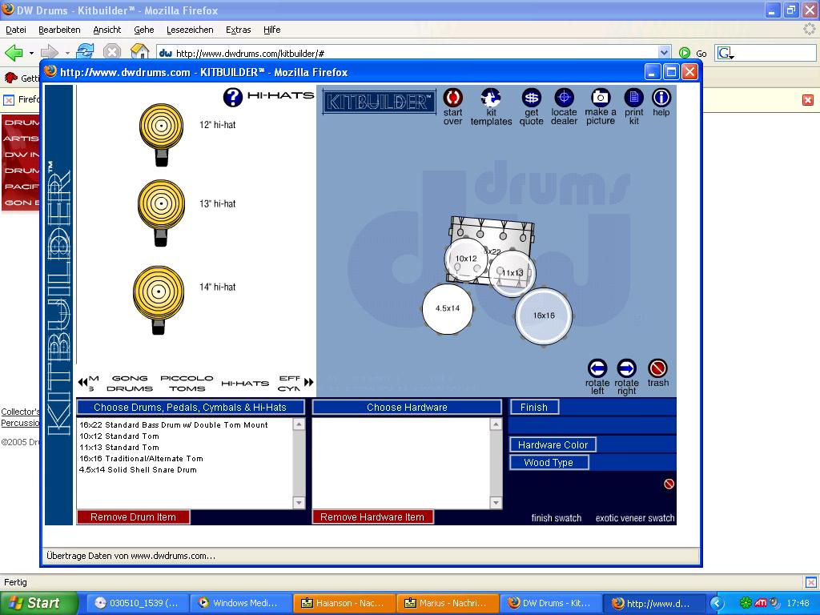The height and width of the screenshot is (615, 820).
Task: Click the red no-swatch icon near finish swatch
Action: point(669,484)
